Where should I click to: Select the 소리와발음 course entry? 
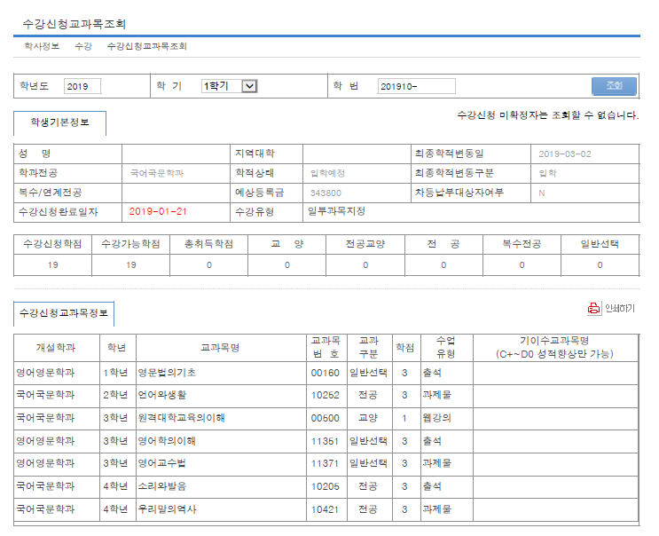click(x=162, y=487)
